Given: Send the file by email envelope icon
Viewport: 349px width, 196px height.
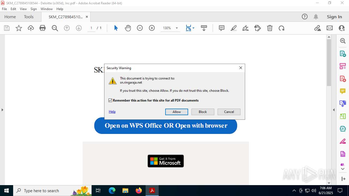Looking at the screenshot, I should coord(330,28).
